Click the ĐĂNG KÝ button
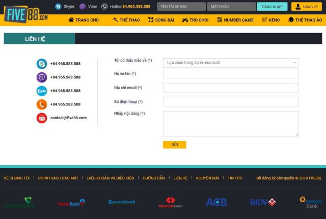The image size is (326, 219). coord(307,7)
